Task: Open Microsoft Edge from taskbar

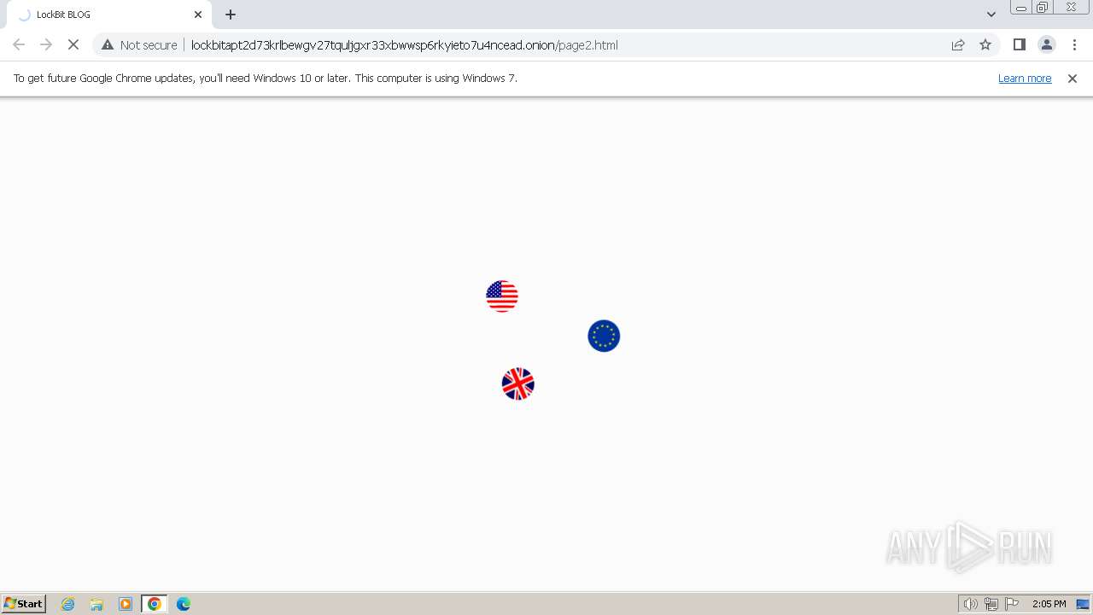Action: (x=184, y=604)
